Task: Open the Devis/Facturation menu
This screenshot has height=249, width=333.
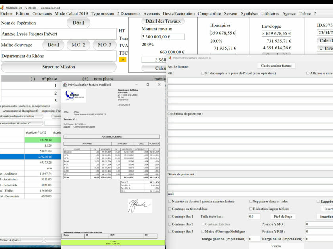Action: click(x=179, y=13)
